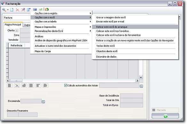Select Gravar a imagem deste ecrã

tap(135, 17)
